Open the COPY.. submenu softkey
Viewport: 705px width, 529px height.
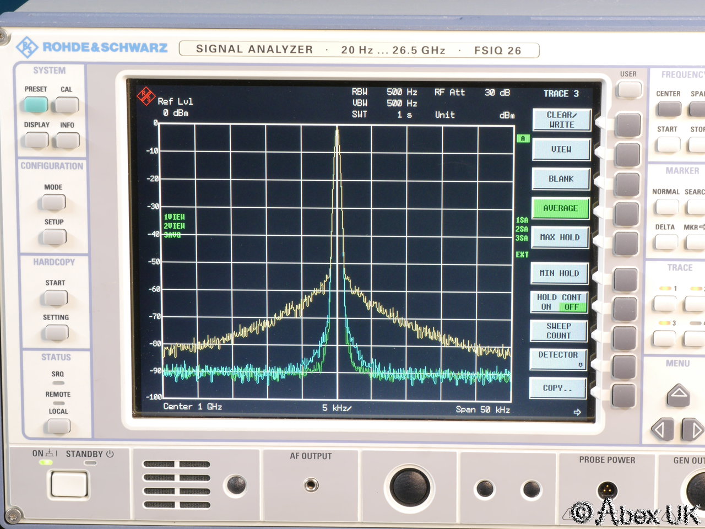click(x=557, y=388)
